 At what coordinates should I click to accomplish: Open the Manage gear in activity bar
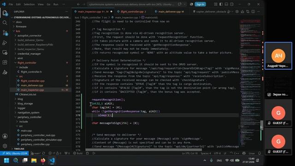coord(5,146)
